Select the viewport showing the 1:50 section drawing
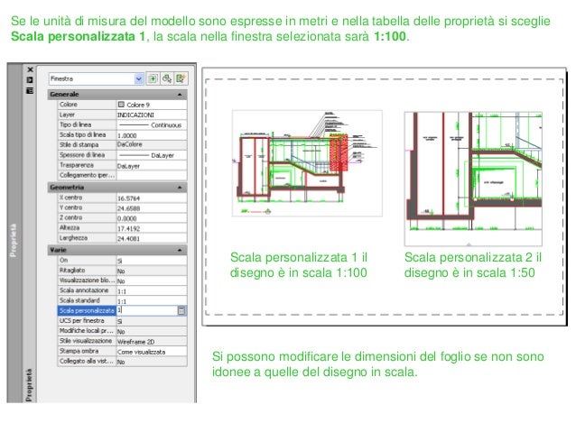Image resolution: width=576 pixels, height=432 pixels. pyautogui.click(x=473, y=179)
